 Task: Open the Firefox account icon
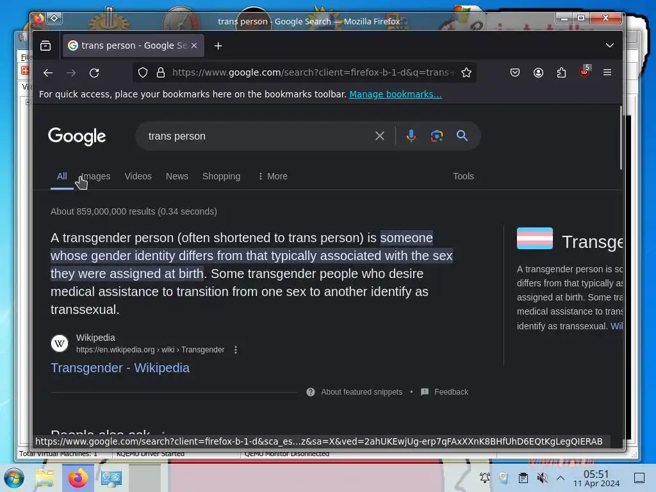point(538,73)
